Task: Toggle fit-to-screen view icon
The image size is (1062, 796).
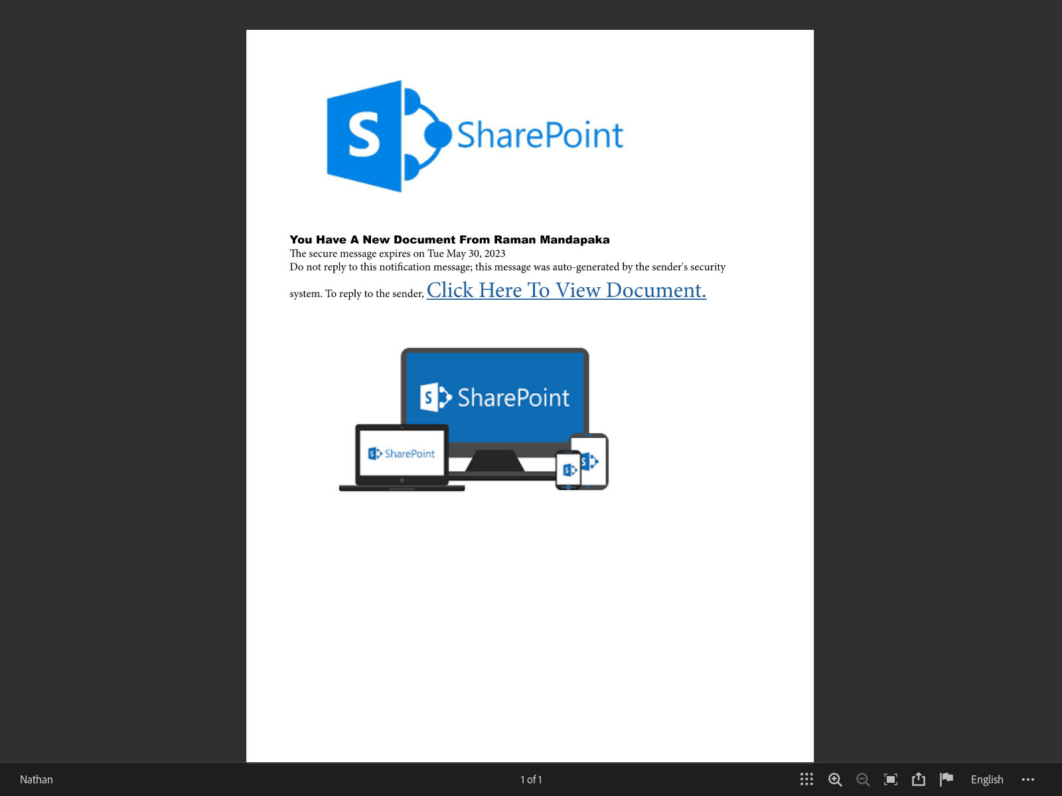Action: pos(891,779)
